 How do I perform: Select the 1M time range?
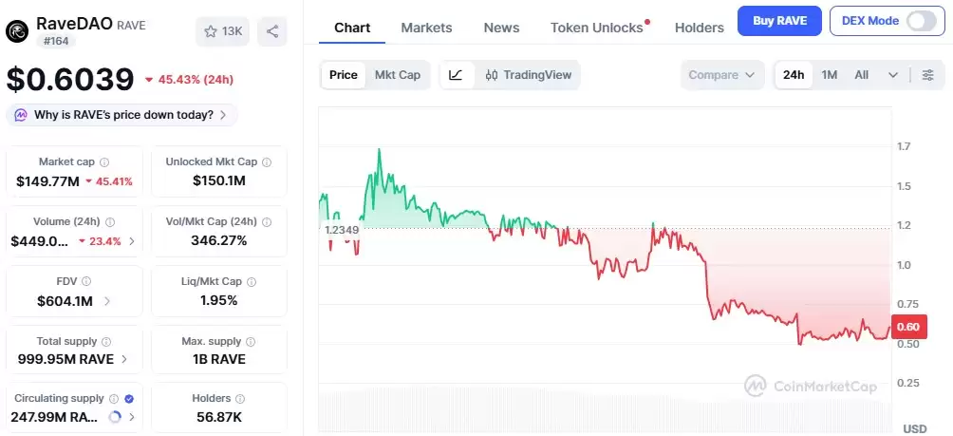coord(829,75)
